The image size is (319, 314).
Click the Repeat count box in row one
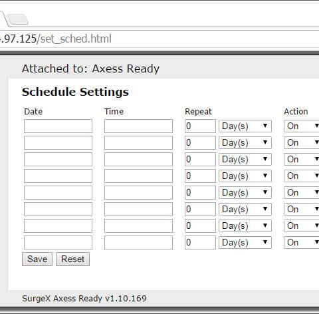tap(200, 126)
